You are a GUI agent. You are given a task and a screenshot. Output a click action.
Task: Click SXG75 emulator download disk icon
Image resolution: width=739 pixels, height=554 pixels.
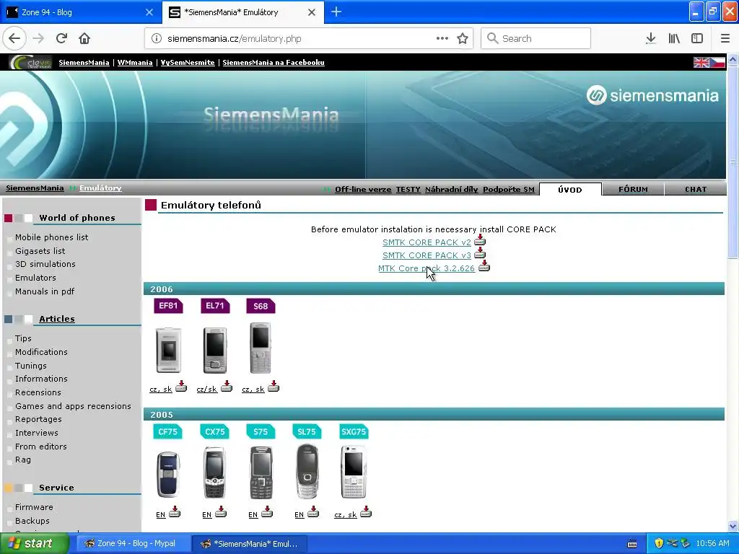click(366, 512)
